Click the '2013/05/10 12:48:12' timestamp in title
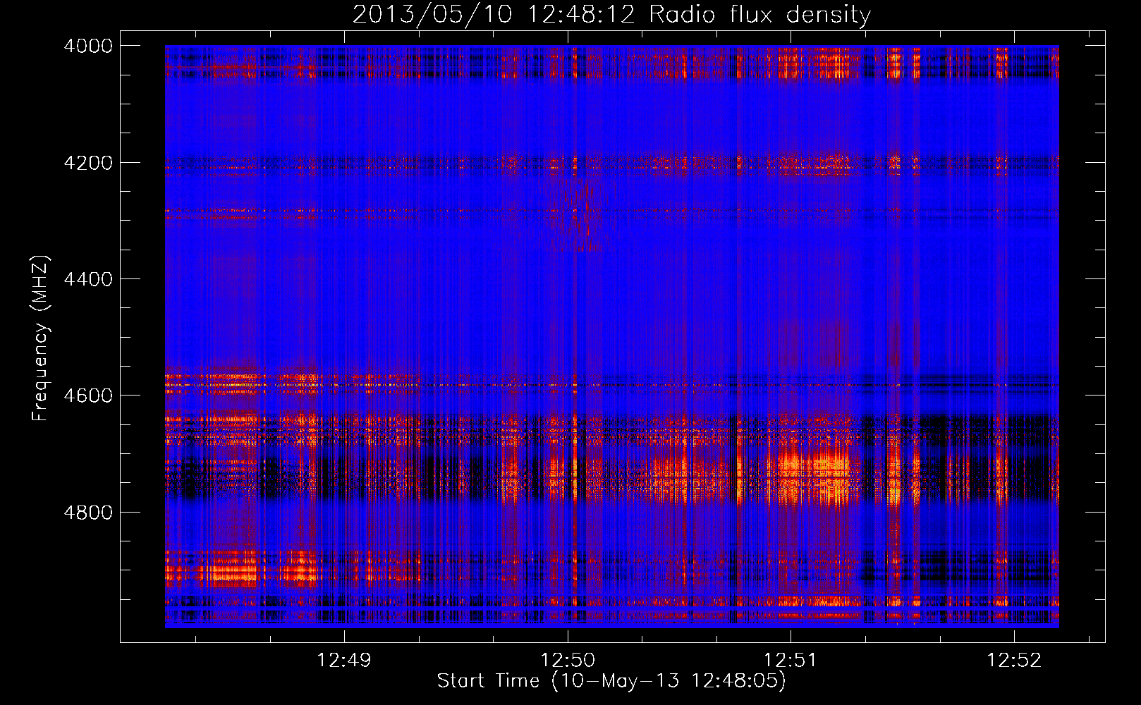 coord(494,14)
